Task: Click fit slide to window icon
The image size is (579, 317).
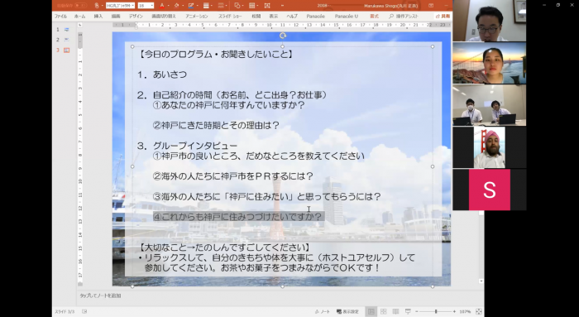Action: coord(479,312)
